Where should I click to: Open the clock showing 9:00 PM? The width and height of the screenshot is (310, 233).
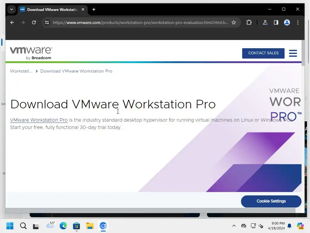click(276, 226)
